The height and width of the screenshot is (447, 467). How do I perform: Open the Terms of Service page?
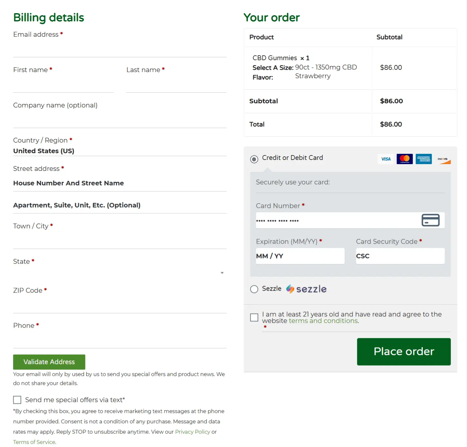34,442
